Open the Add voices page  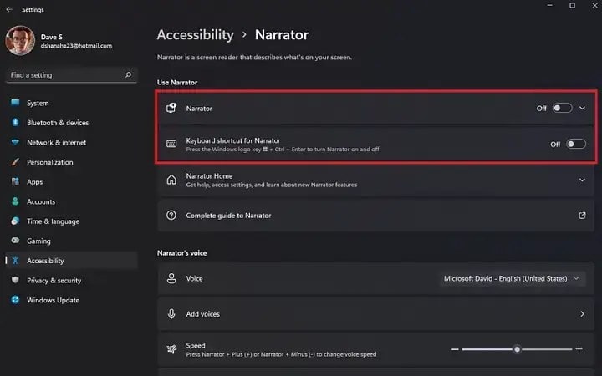[375, 314]
